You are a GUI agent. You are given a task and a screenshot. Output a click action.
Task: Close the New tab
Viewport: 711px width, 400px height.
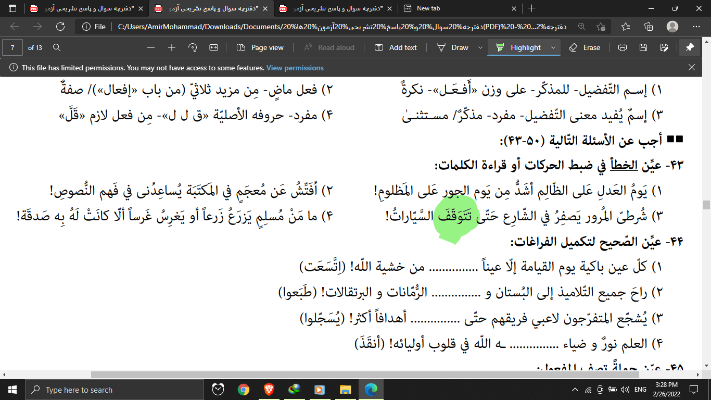pyautogui.click(x=514, y=8)
